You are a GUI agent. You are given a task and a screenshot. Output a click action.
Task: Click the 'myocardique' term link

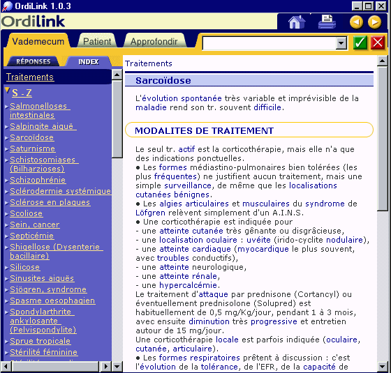click(x=263, y=249)
